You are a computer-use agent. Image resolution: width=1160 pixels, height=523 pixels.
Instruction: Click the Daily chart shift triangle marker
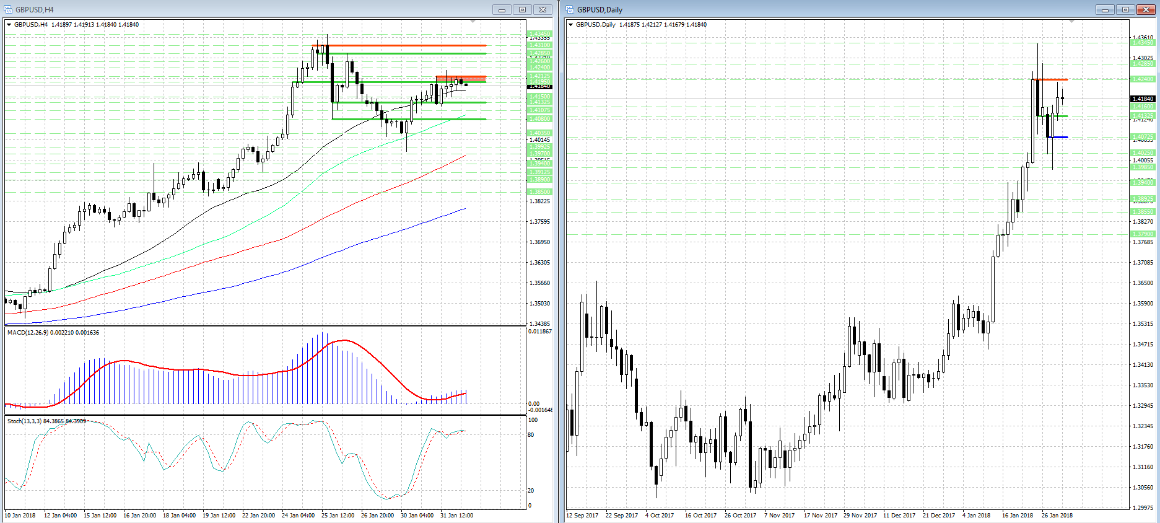point(1071,22)
